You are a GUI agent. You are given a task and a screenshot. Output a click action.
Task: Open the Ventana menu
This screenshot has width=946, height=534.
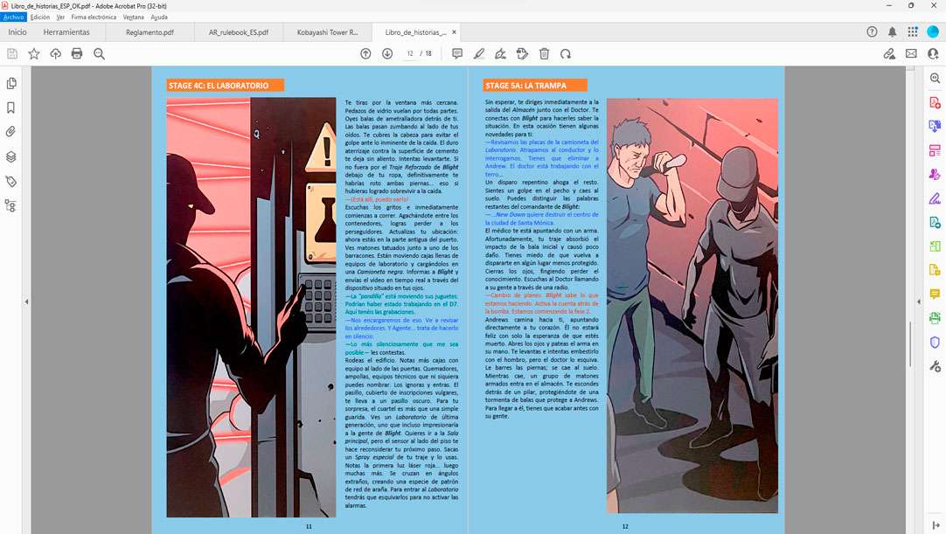click(134, 17)
